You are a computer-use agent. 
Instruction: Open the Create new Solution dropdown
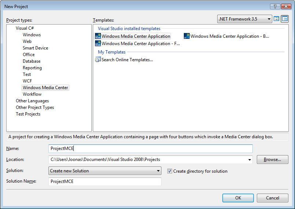pyautogui.click(x=105, y=171)
